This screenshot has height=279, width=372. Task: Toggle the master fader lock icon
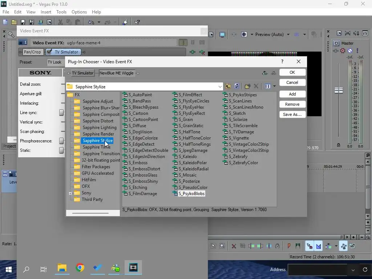point(339,145)
